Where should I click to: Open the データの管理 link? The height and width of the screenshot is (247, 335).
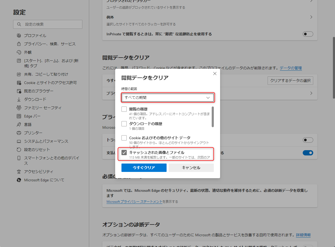(x=291, y=68)
